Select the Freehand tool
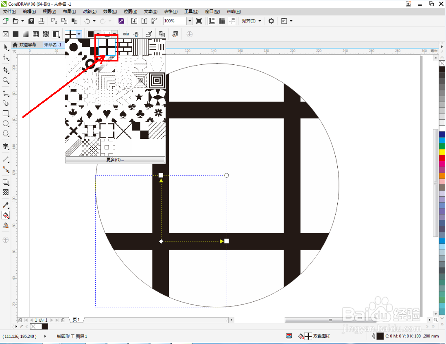446x344 pixels. pyautogui.click(x=6, y=93)
